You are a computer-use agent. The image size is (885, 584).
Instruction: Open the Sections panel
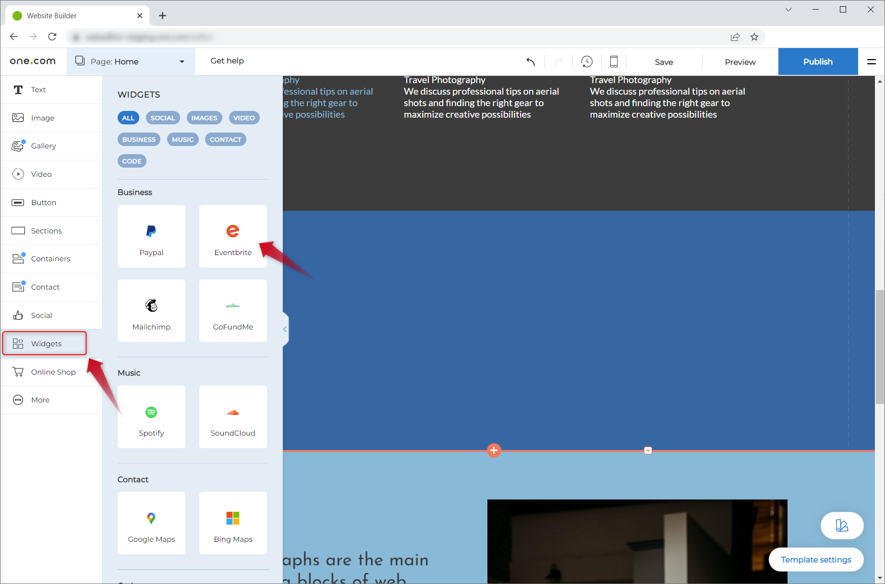tap(46, 231)
